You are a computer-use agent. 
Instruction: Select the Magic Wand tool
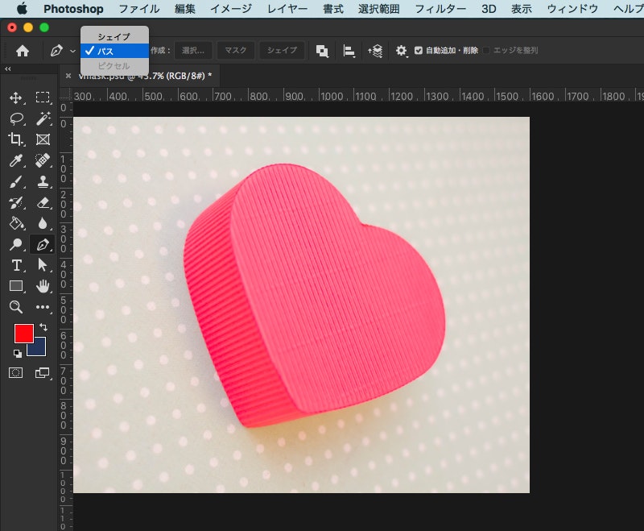[43, 118]
